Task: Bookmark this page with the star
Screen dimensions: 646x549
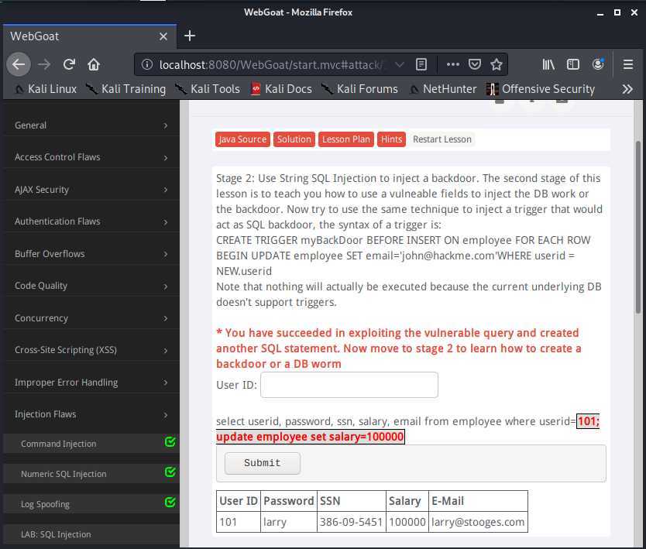Action: click(x=497, y=64)
